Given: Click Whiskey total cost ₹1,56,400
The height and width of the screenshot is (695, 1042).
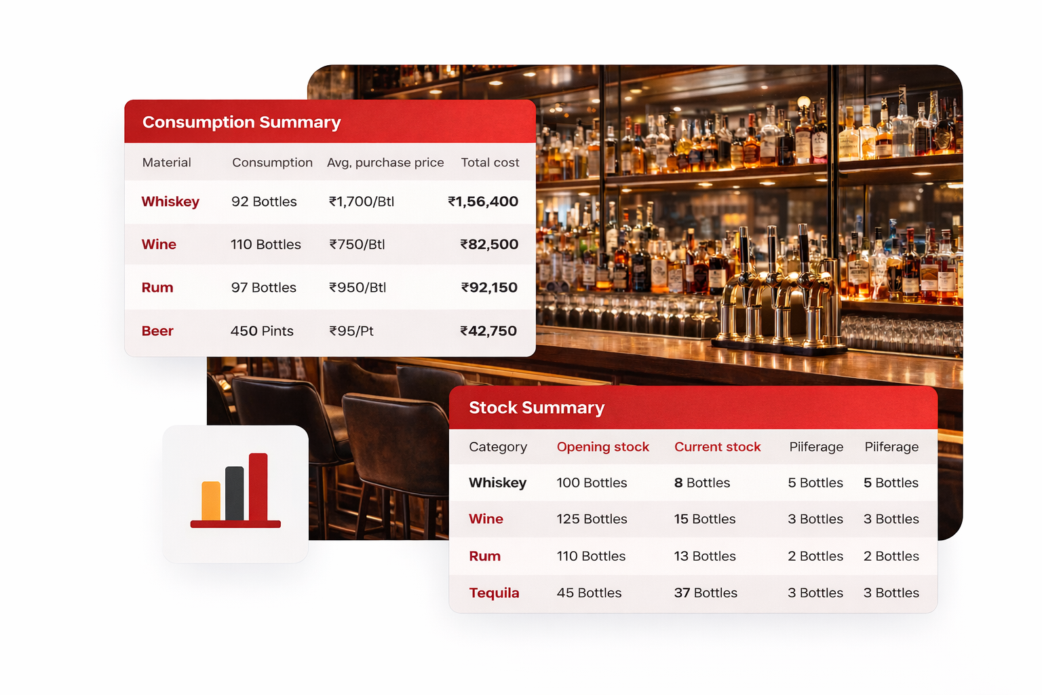Looking at the screenshot, I should pos(483,202).
